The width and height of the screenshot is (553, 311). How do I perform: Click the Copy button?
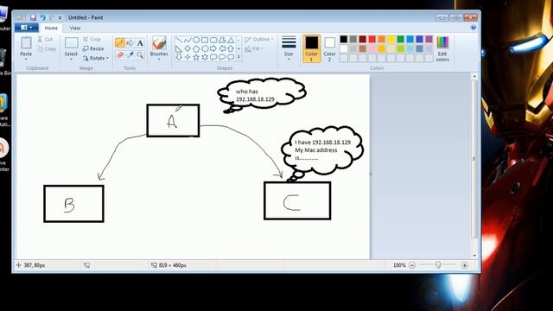click(x=47, y=48)
